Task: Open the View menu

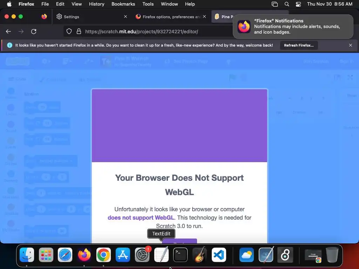Action: click(76, 4)
